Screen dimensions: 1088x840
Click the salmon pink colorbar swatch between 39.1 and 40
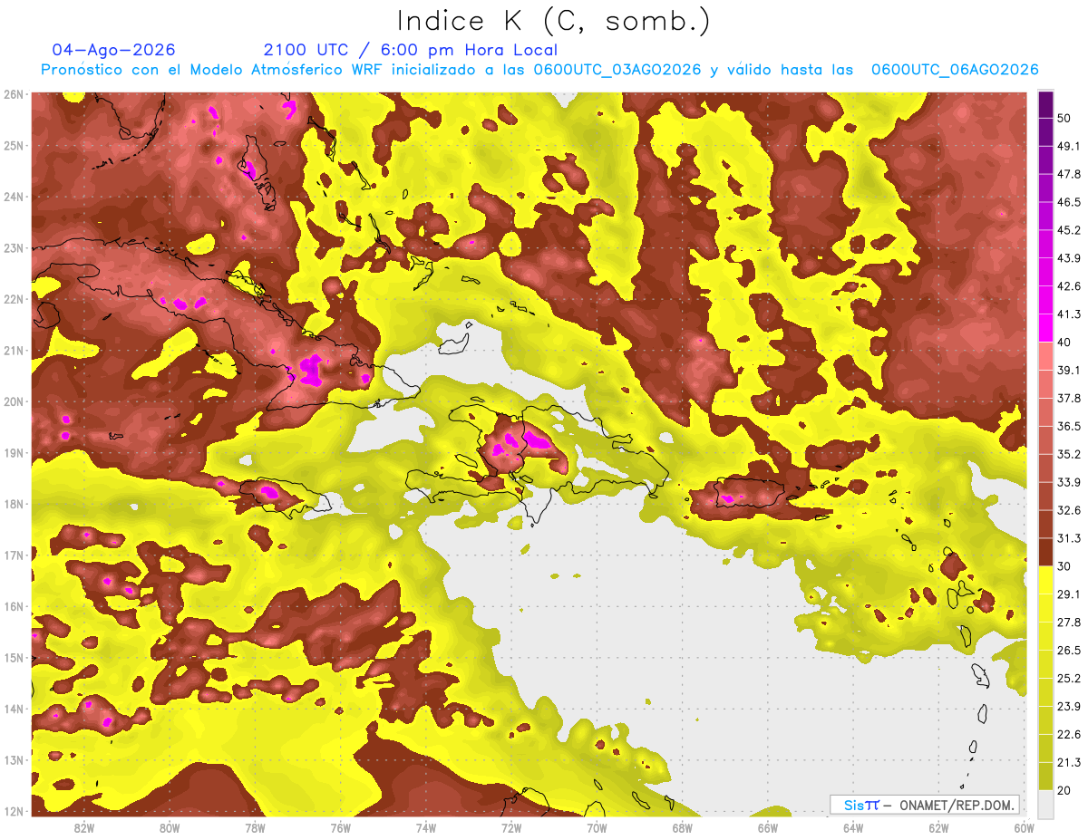coord(1045,356)
